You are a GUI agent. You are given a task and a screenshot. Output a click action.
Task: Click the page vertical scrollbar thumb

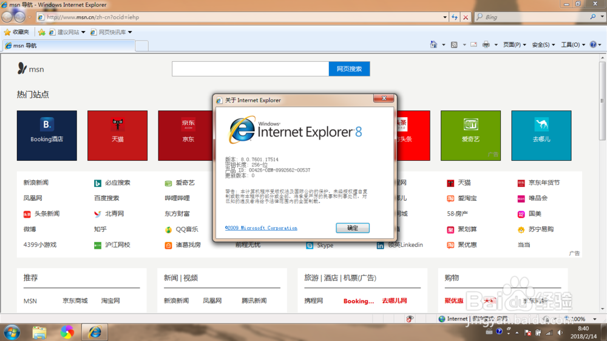tap(602, 101)
